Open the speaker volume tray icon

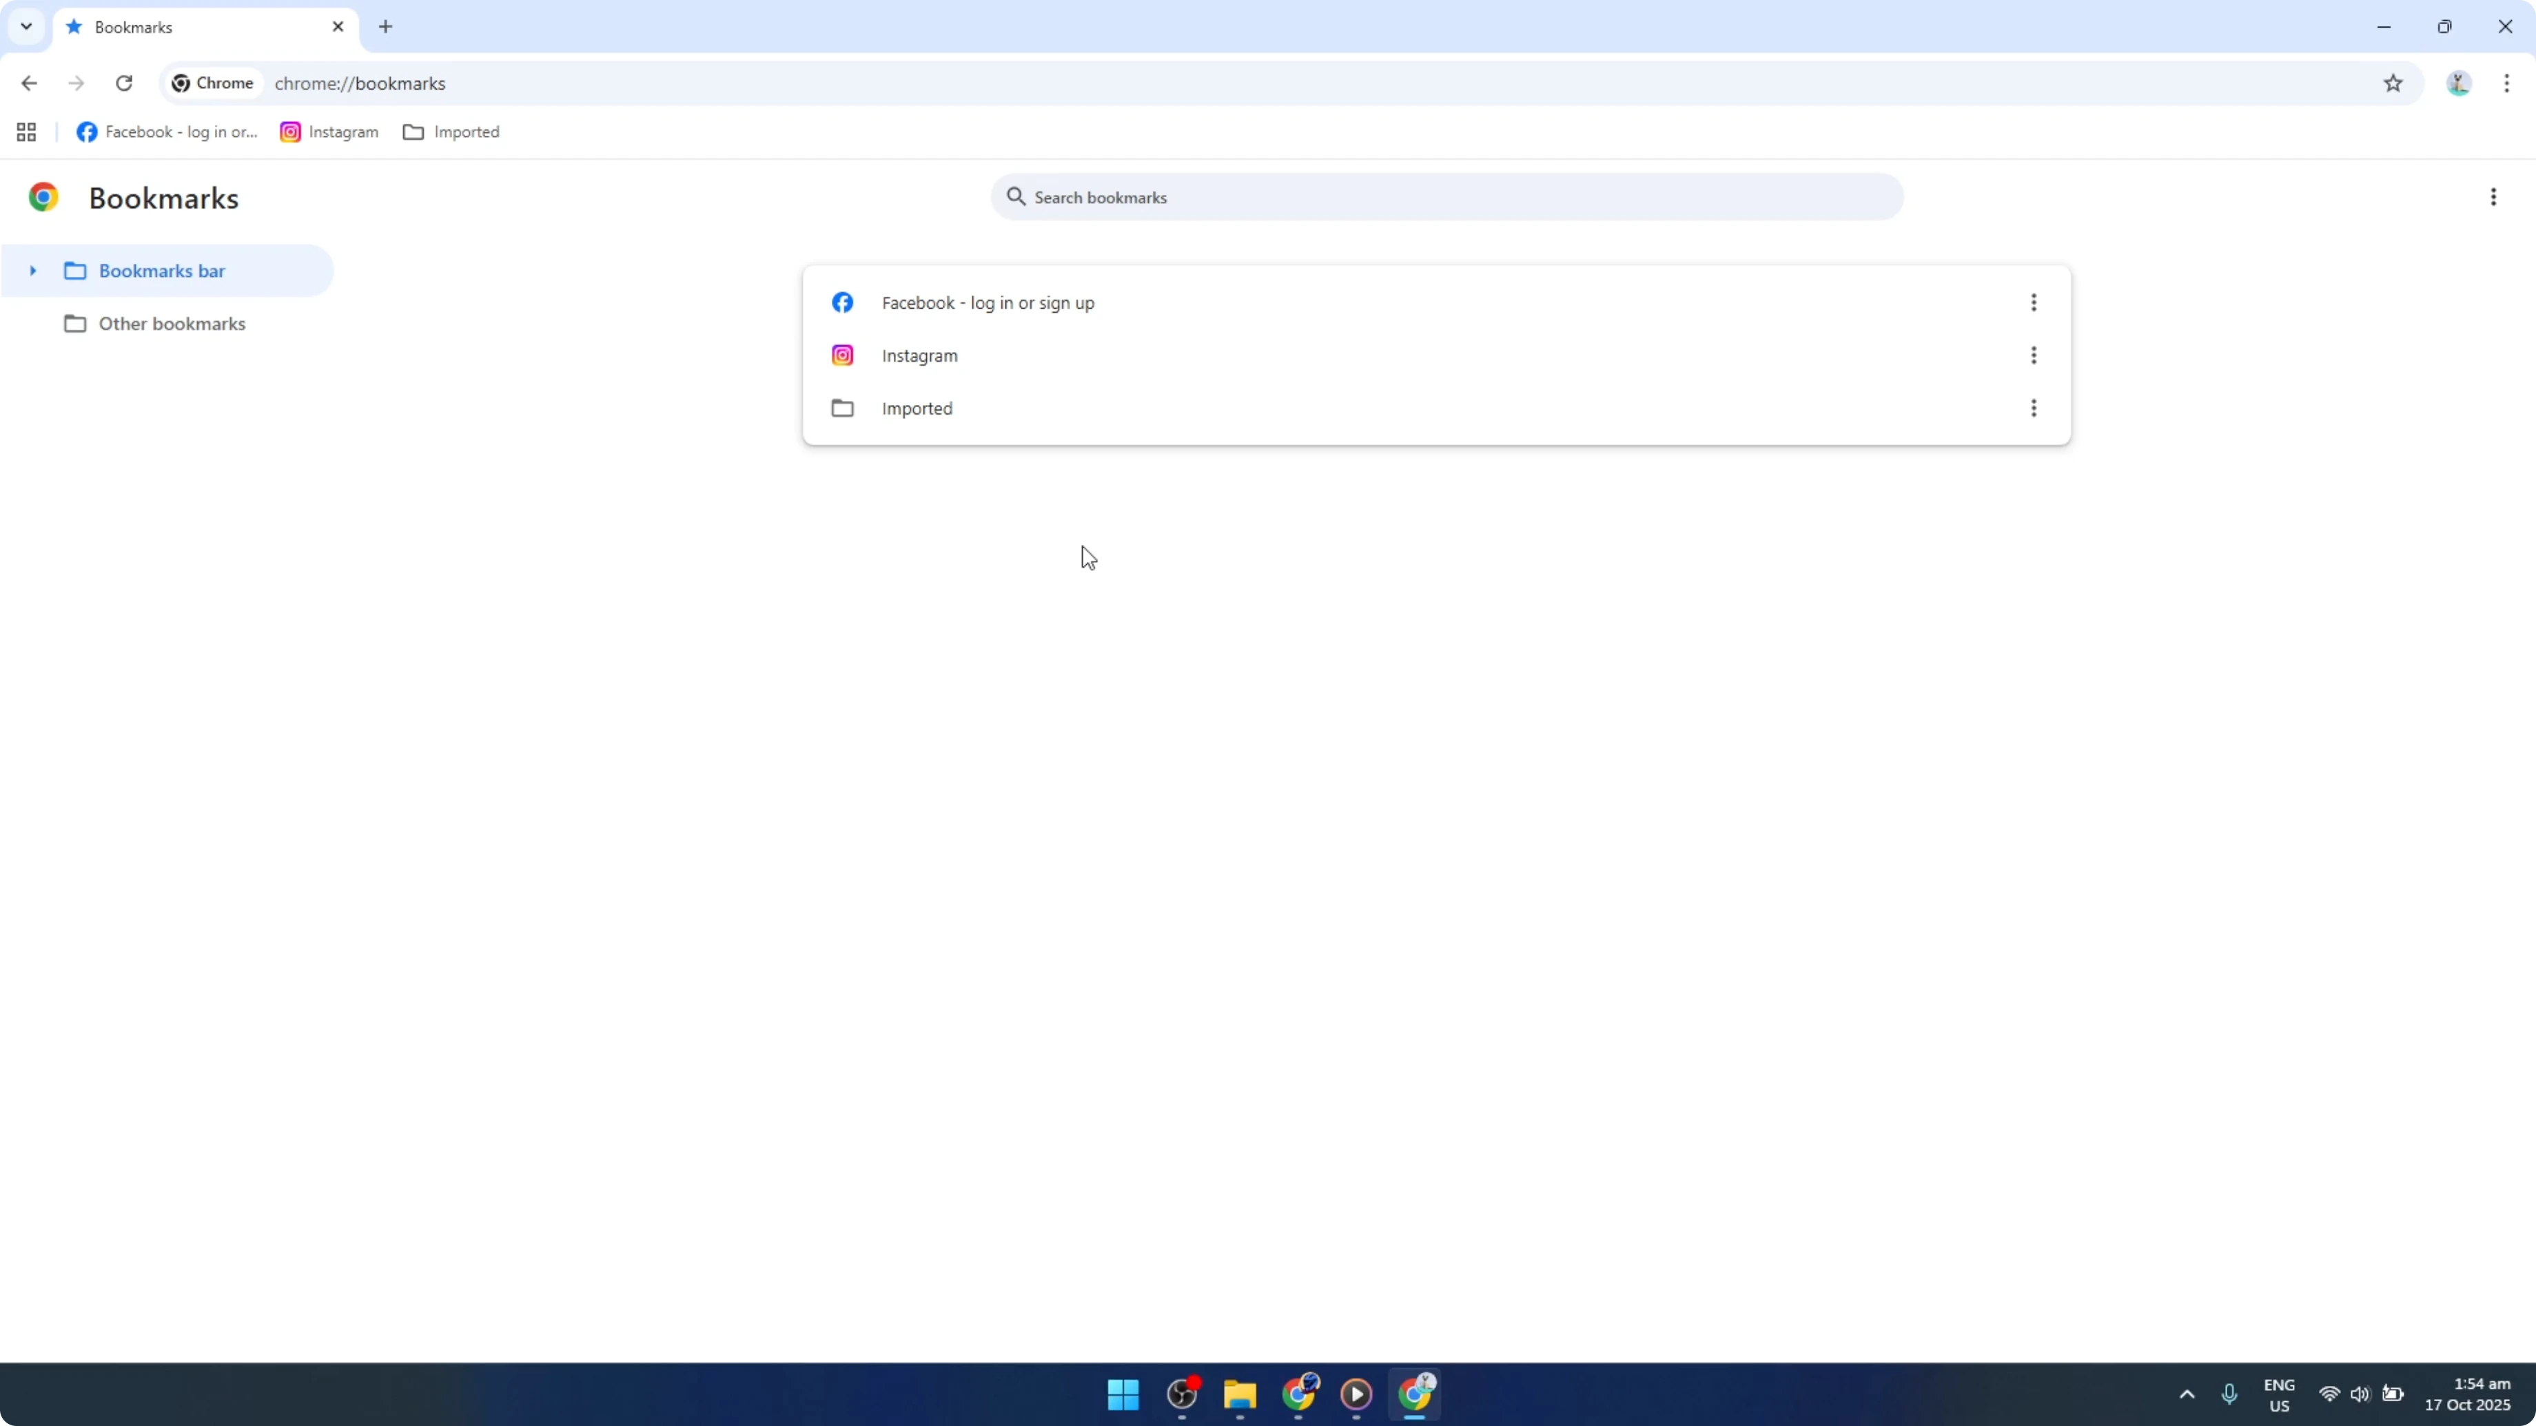click(x=2360, y=1394)
